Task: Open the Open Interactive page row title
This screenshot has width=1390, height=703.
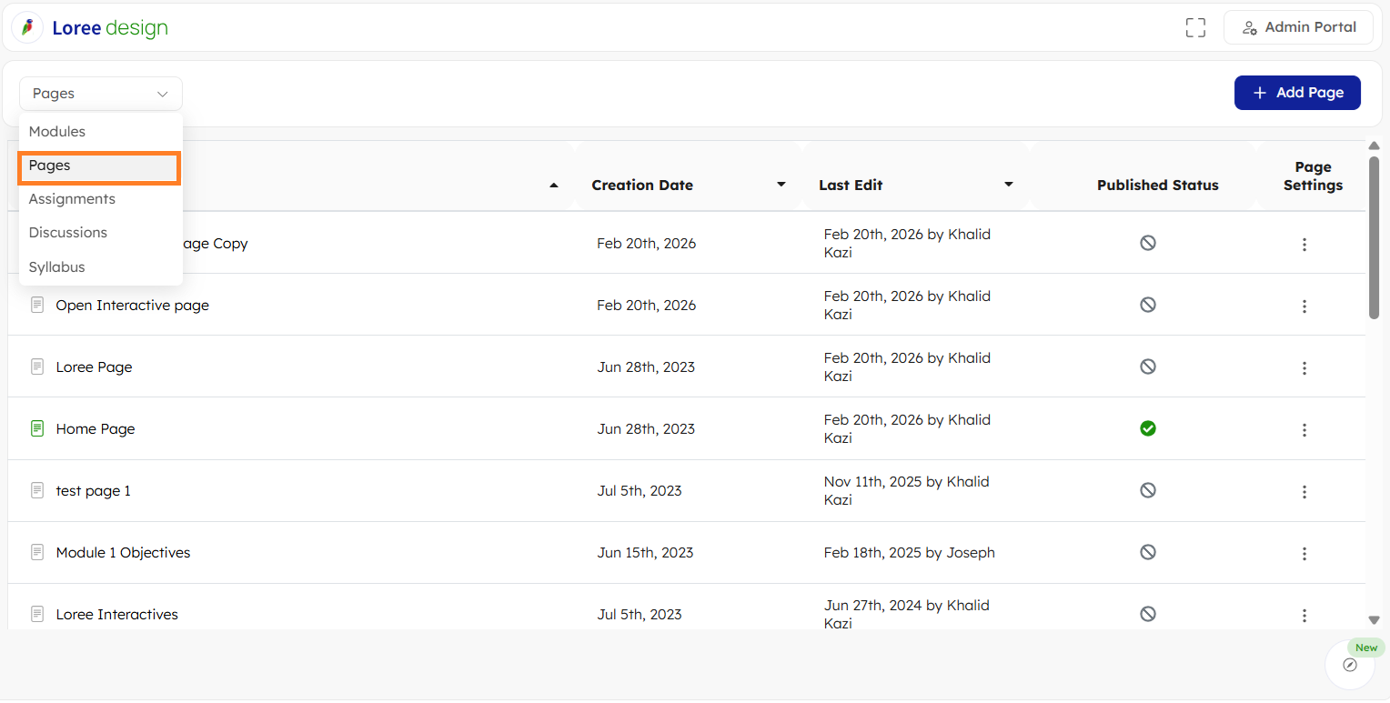Action: coord(133,306)
